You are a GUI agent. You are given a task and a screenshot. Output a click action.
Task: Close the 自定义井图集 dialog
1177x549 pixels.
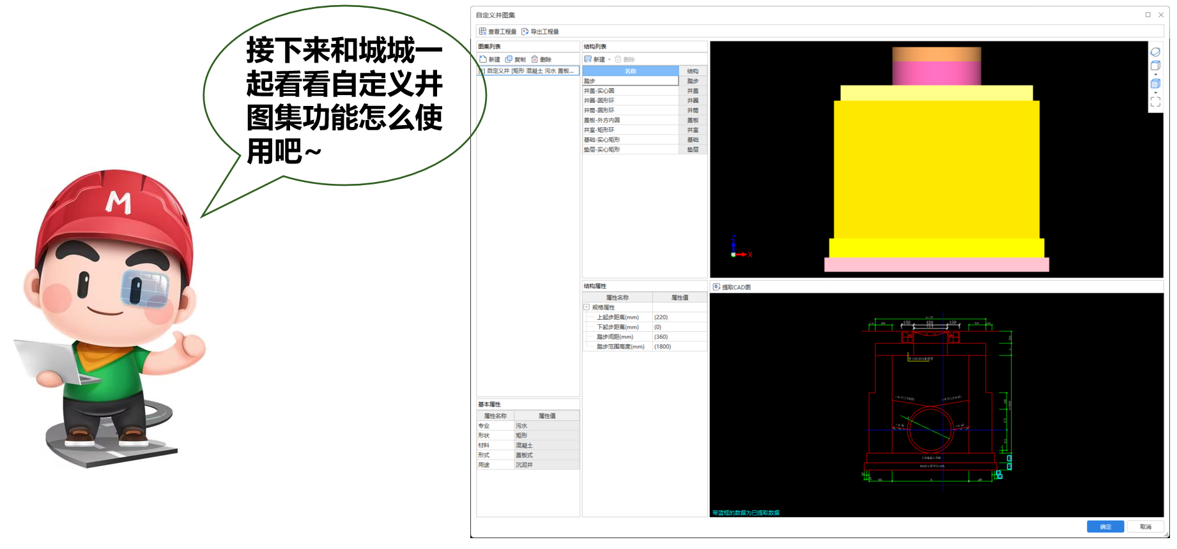pos(1161,15)
